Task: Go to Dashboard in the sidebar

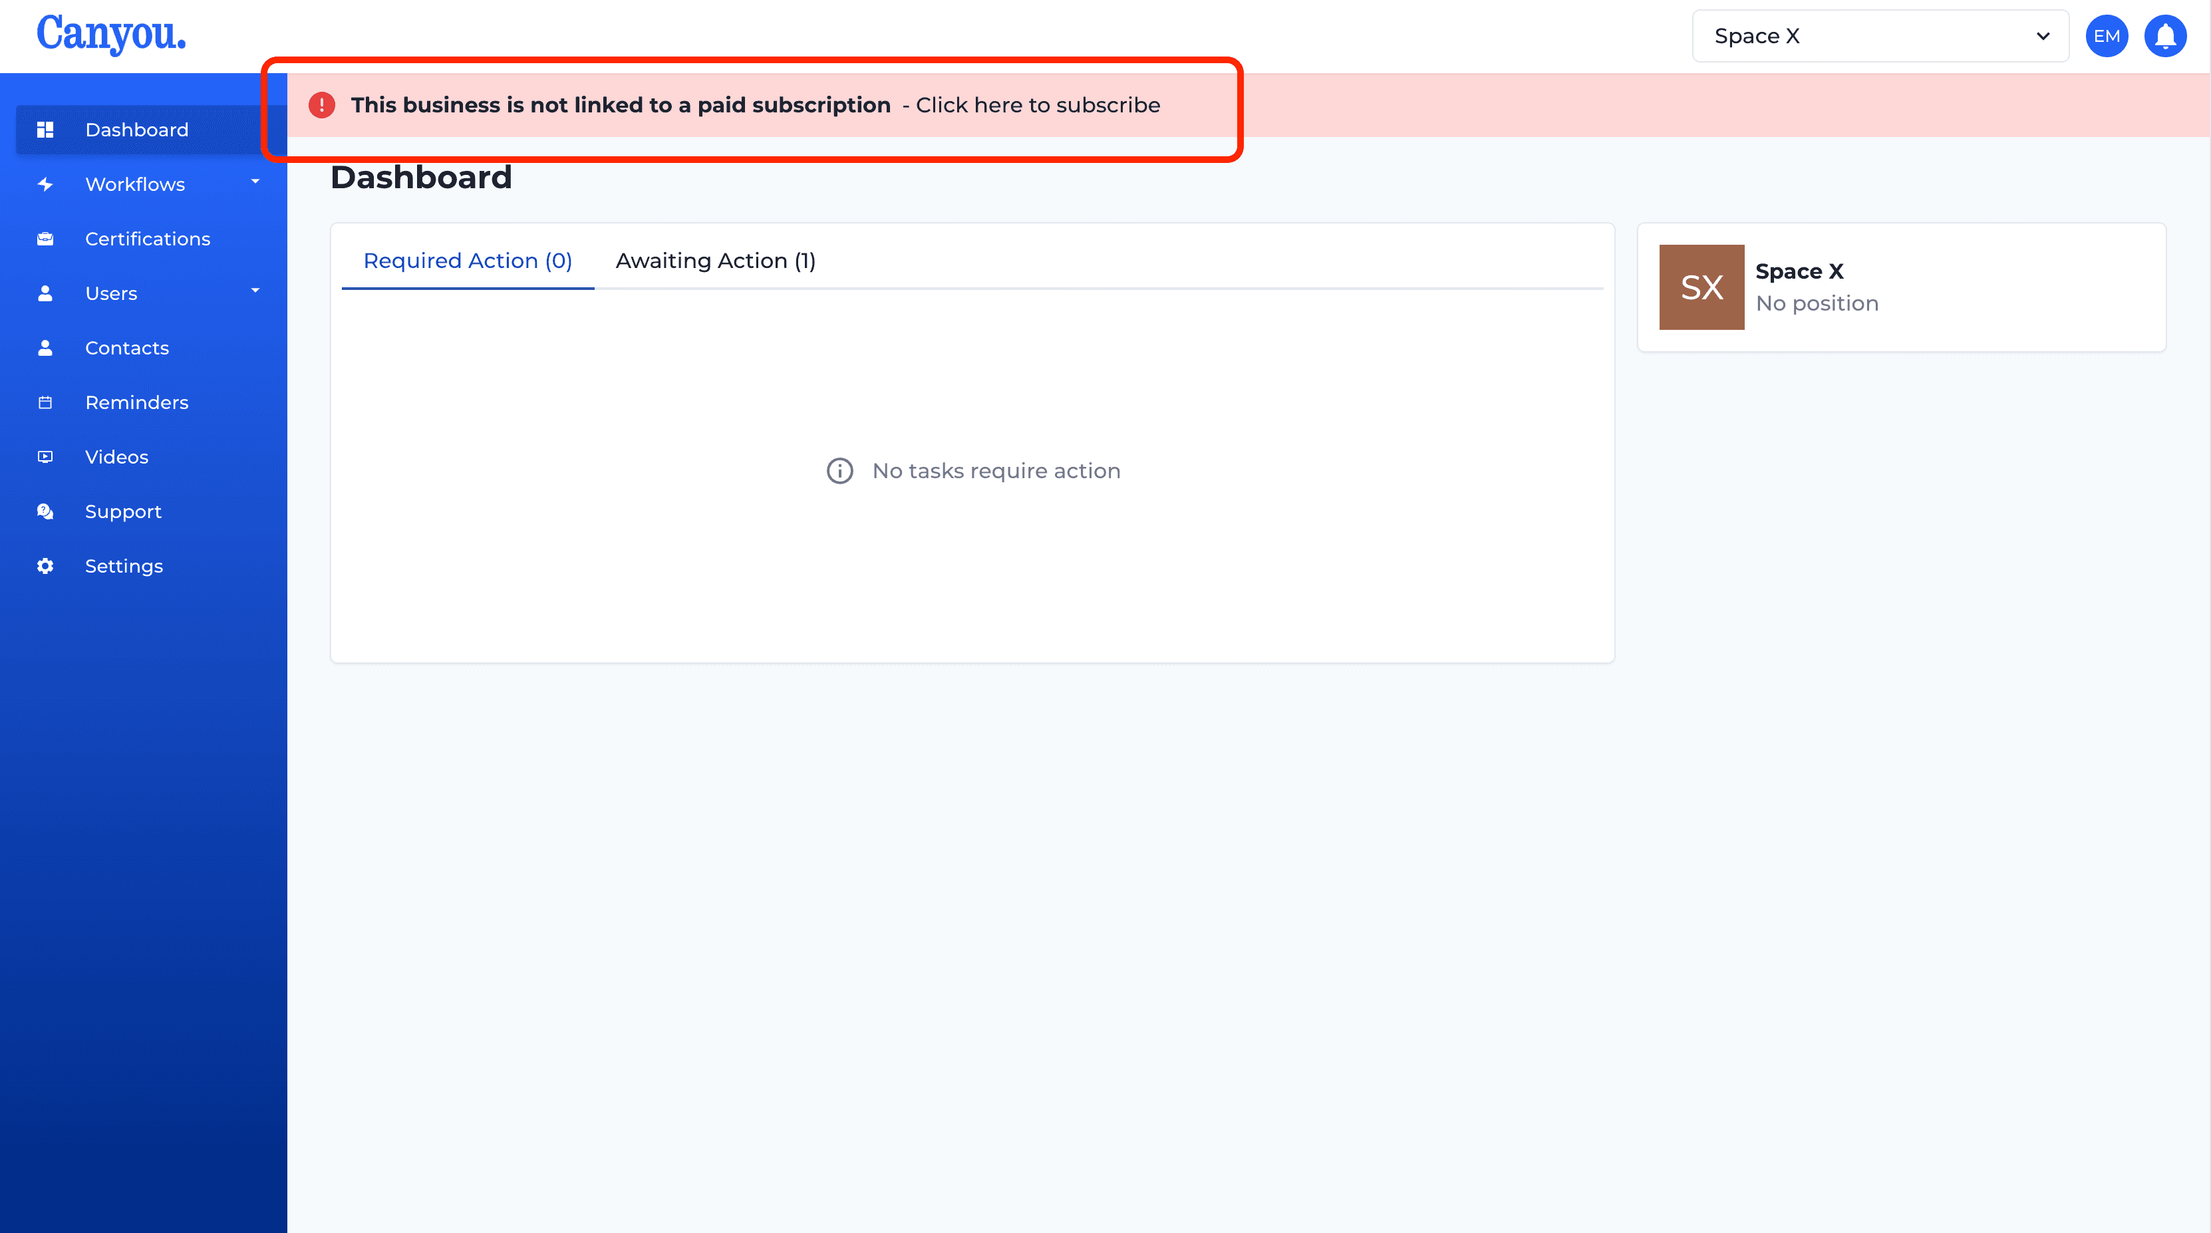Action: [x=151, y=130]
